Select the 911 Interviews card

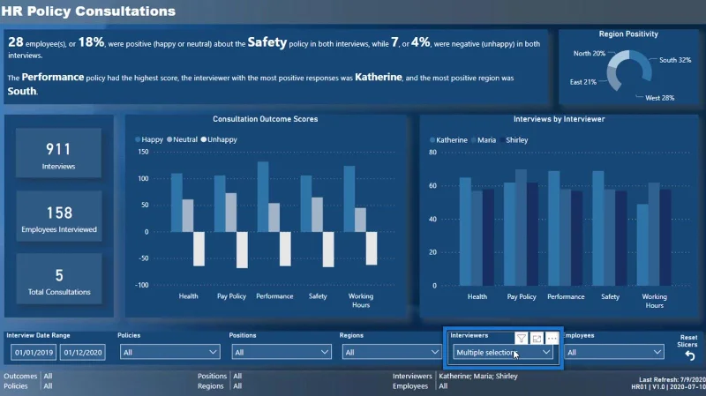point(58,153)
